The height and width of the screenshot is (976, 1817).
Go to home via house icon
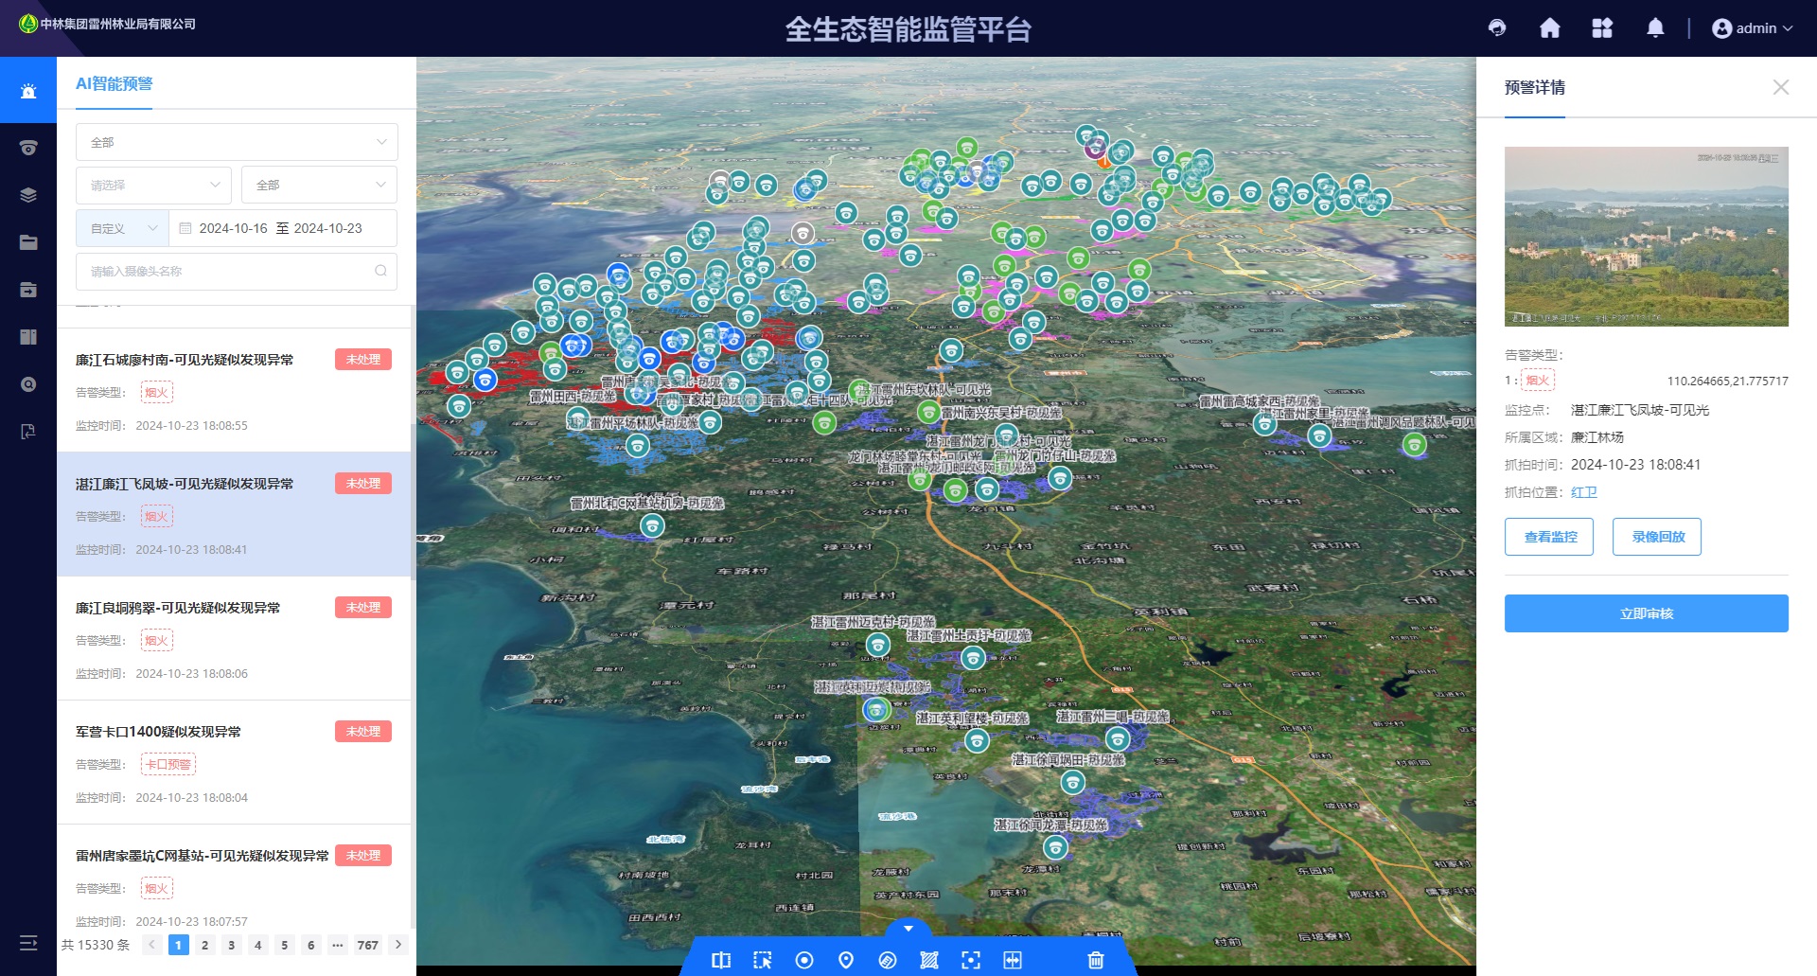click(x=1549, y=28)
